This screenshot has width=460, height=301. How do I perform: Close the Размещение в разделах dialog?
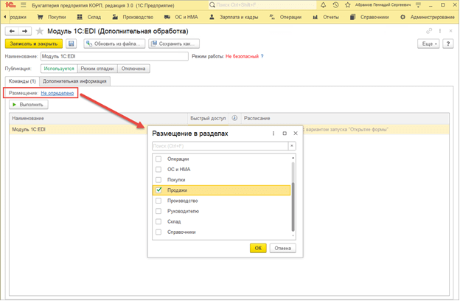click(x=296, y=134)
